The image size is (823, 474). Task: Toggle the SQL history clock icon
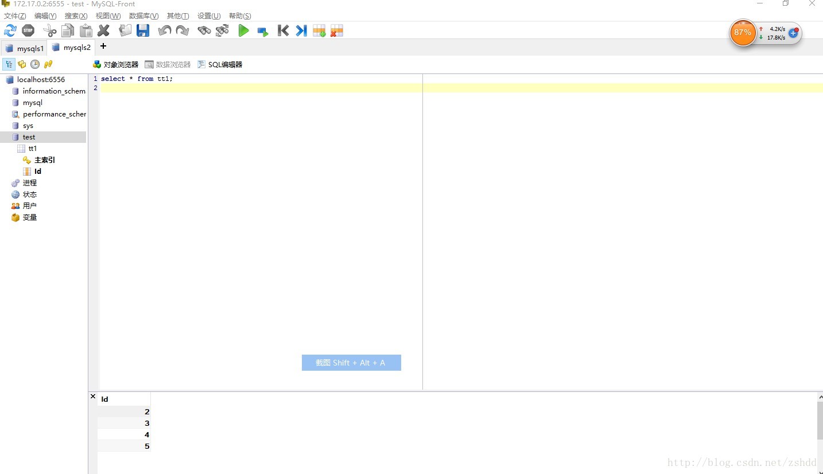tap(35, 64)
